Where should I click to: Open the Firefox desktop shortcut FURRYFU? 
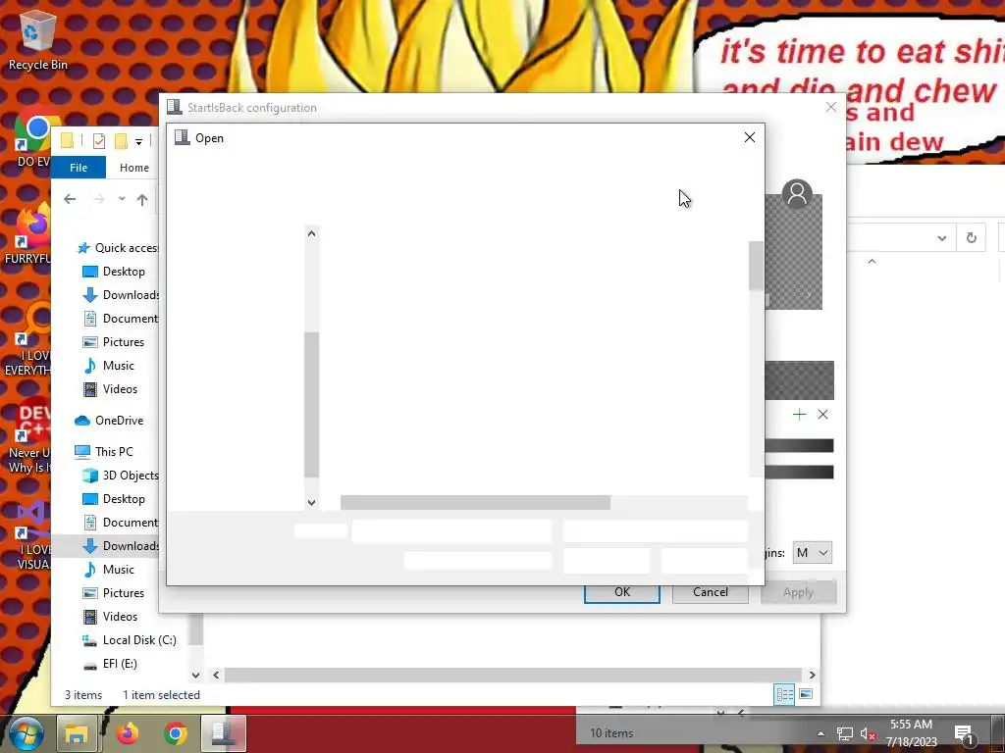pyautogui.click(x=28, y=235)
